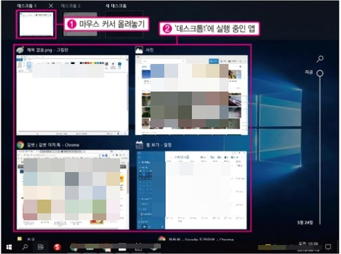Click the timeline search magnifier icon
Viewport: 341px width, 254px height.
[x=320, y=59]
